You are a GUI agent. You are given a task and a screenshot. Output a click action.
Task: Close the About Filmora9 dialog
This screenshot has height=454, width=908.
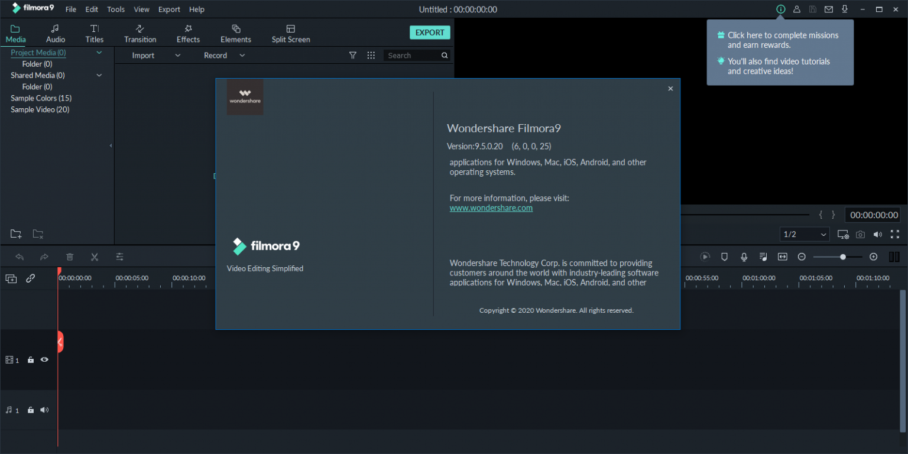pyautogui.click(x=670, y=89)
